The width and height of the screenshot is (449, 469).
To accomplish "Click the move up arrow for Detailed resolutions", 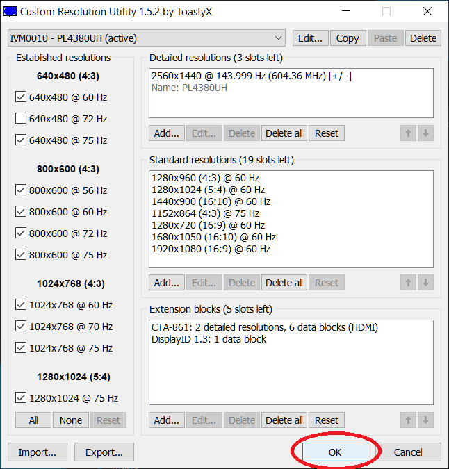I will point(409,133).
